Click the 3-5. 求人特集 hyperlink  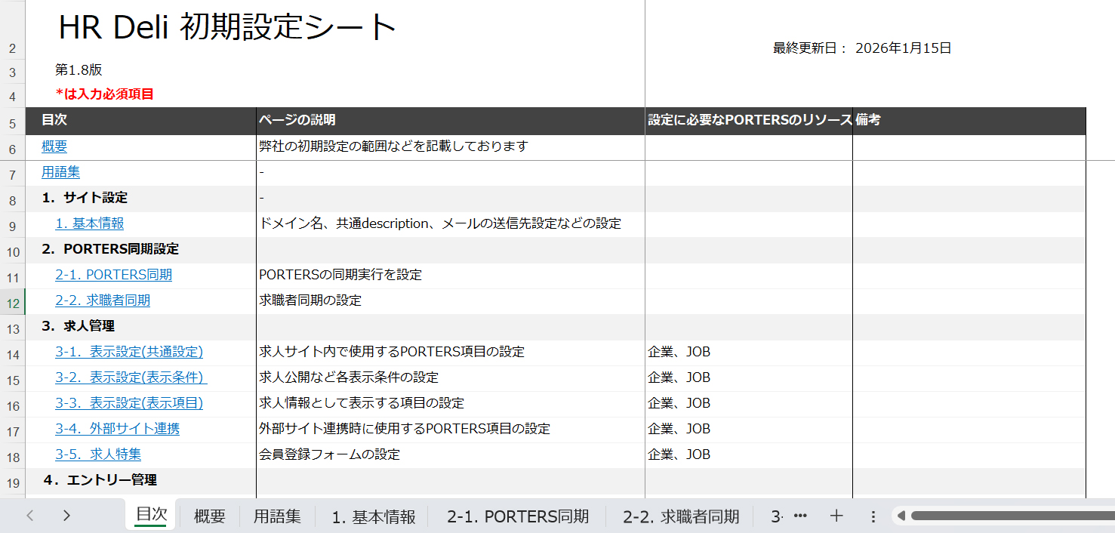coord(98,454)
